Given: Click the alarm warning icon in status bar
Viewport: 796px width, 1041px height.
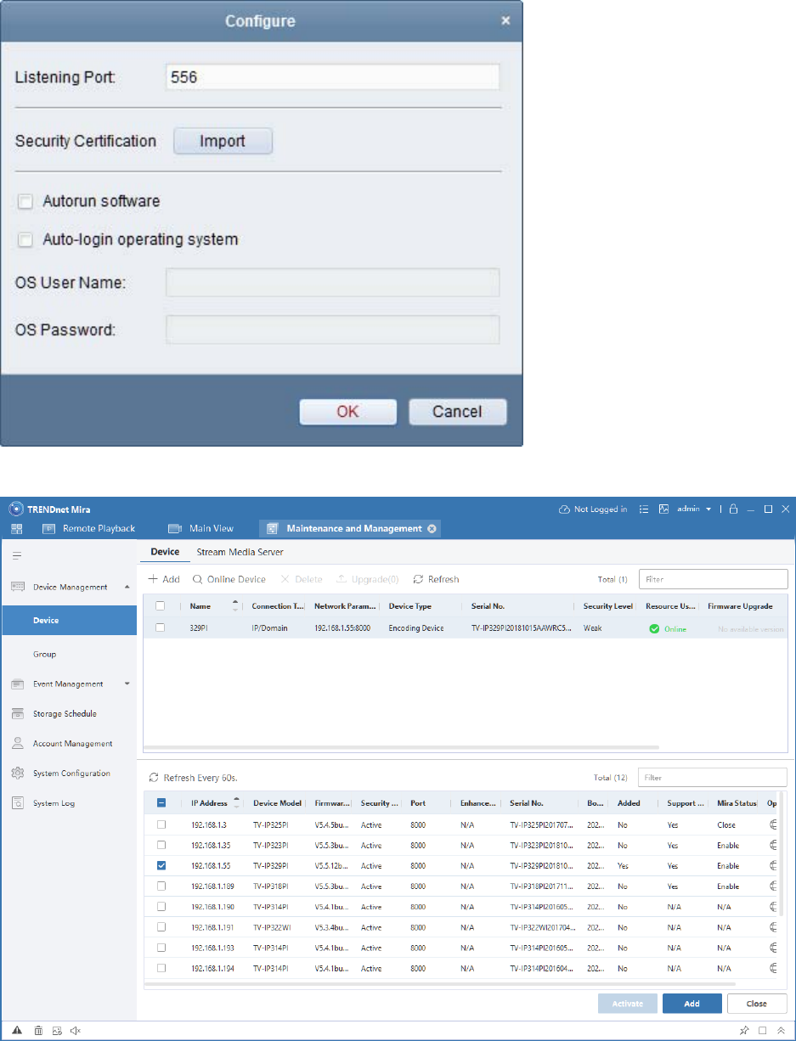Looking at the screenshot, I should [x=16, y=1030].
